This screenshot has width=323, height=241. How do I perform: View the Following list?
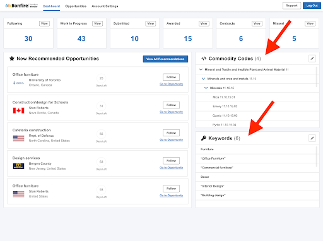[44, 23]
